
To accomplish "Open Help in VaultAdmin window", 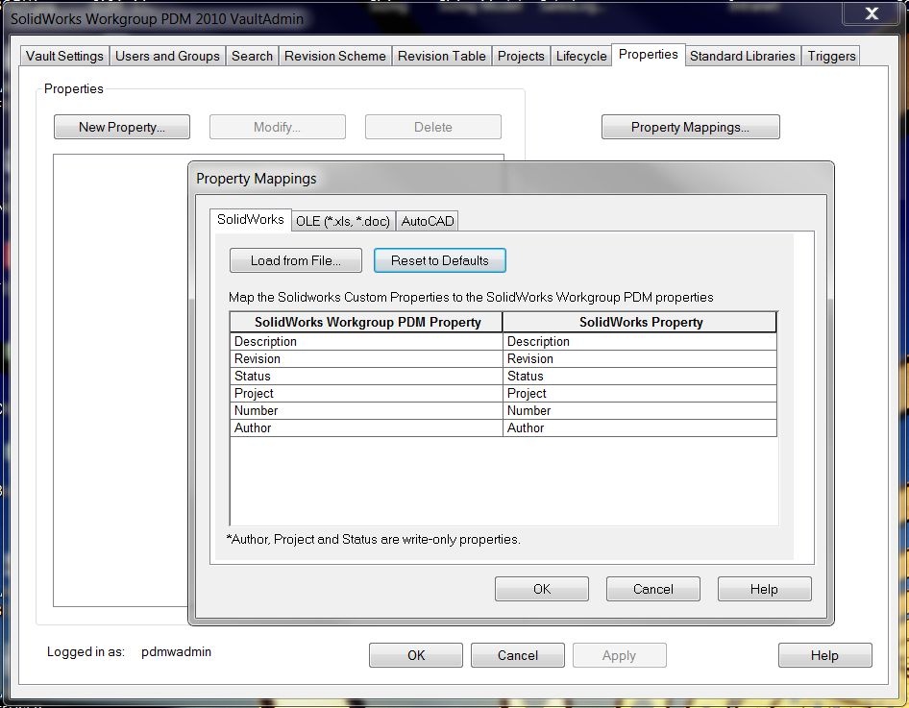I will (x=825, y=655).
